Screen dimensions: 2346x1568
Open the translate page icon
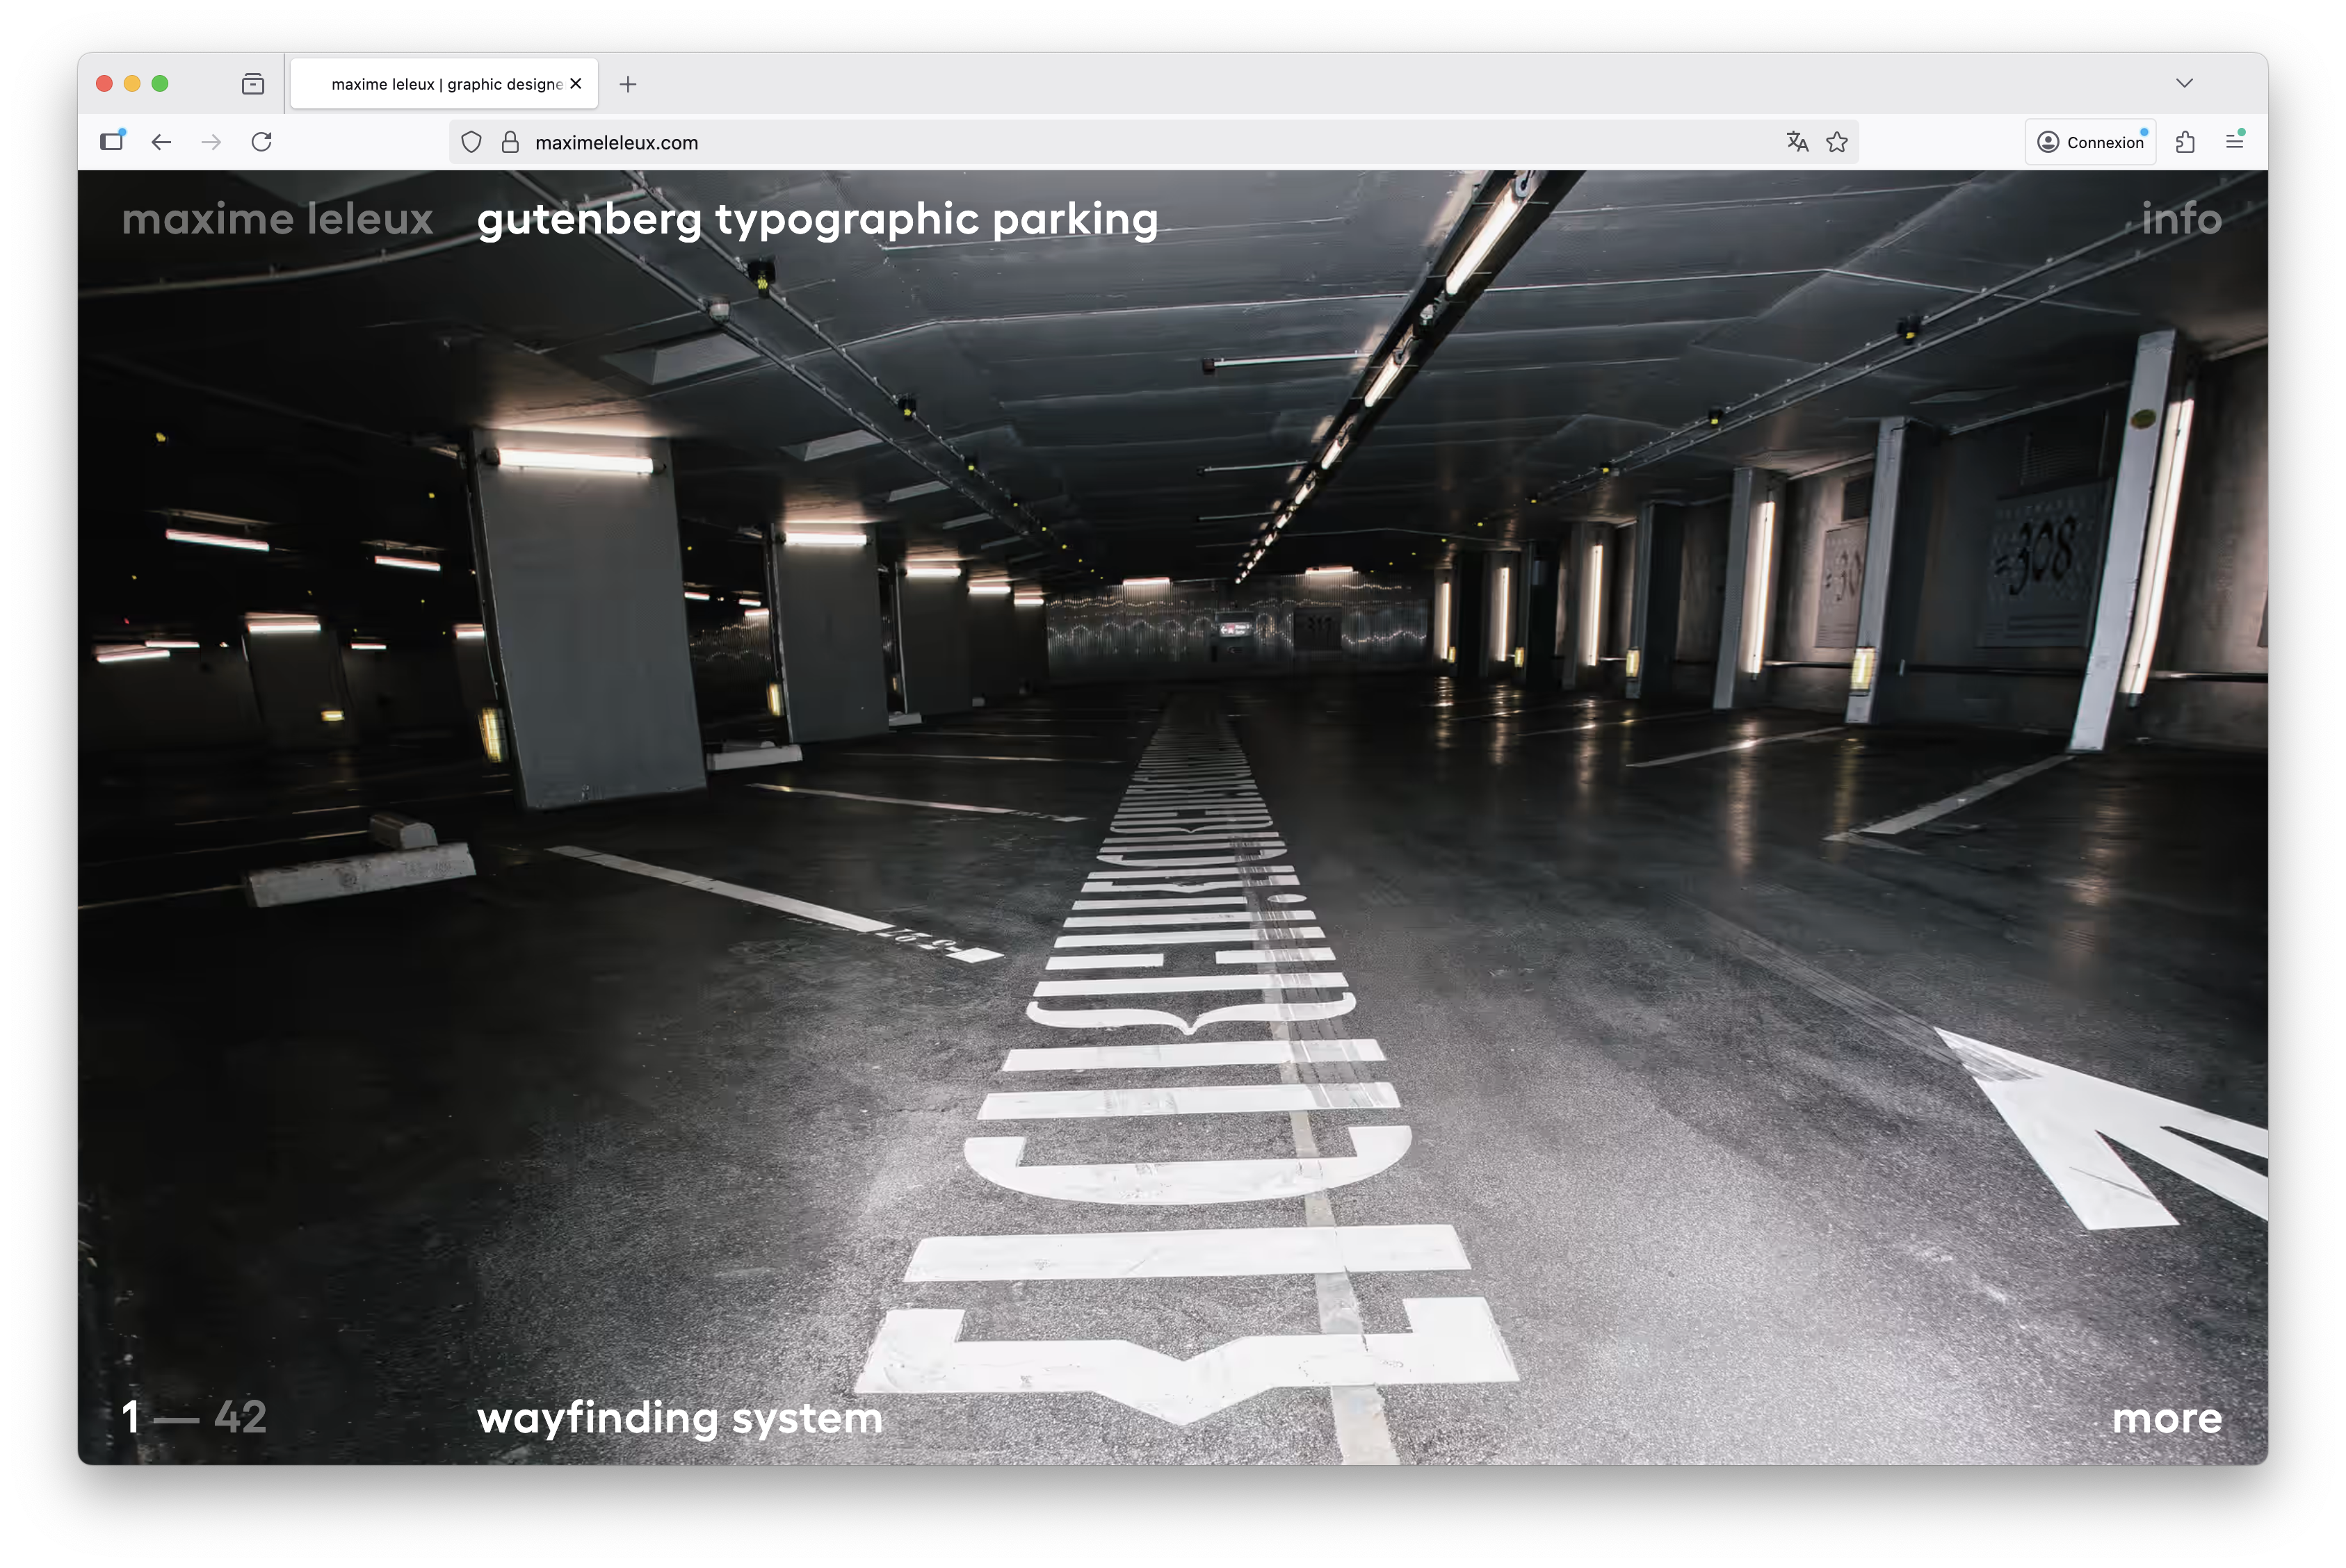[x=1797, y=142]
